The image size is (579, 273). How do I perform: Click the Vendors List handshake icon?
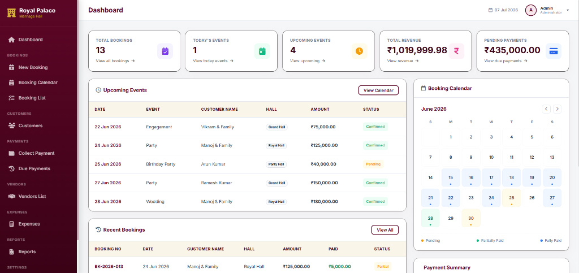(11, 196)
